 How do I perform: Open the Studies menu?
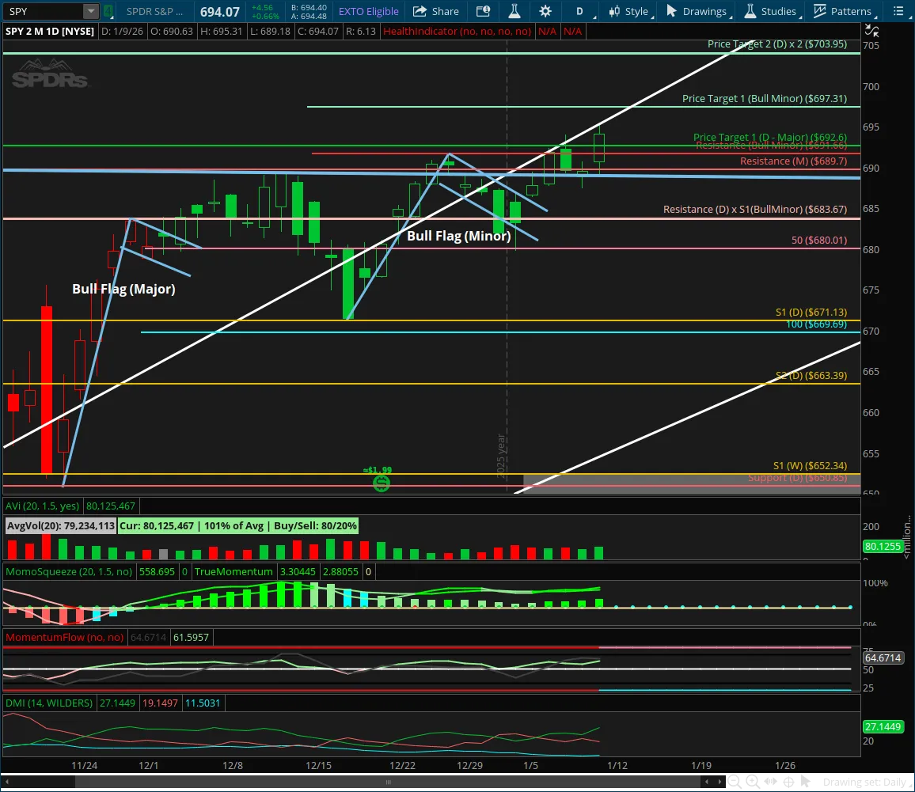(x=771, y=11)
